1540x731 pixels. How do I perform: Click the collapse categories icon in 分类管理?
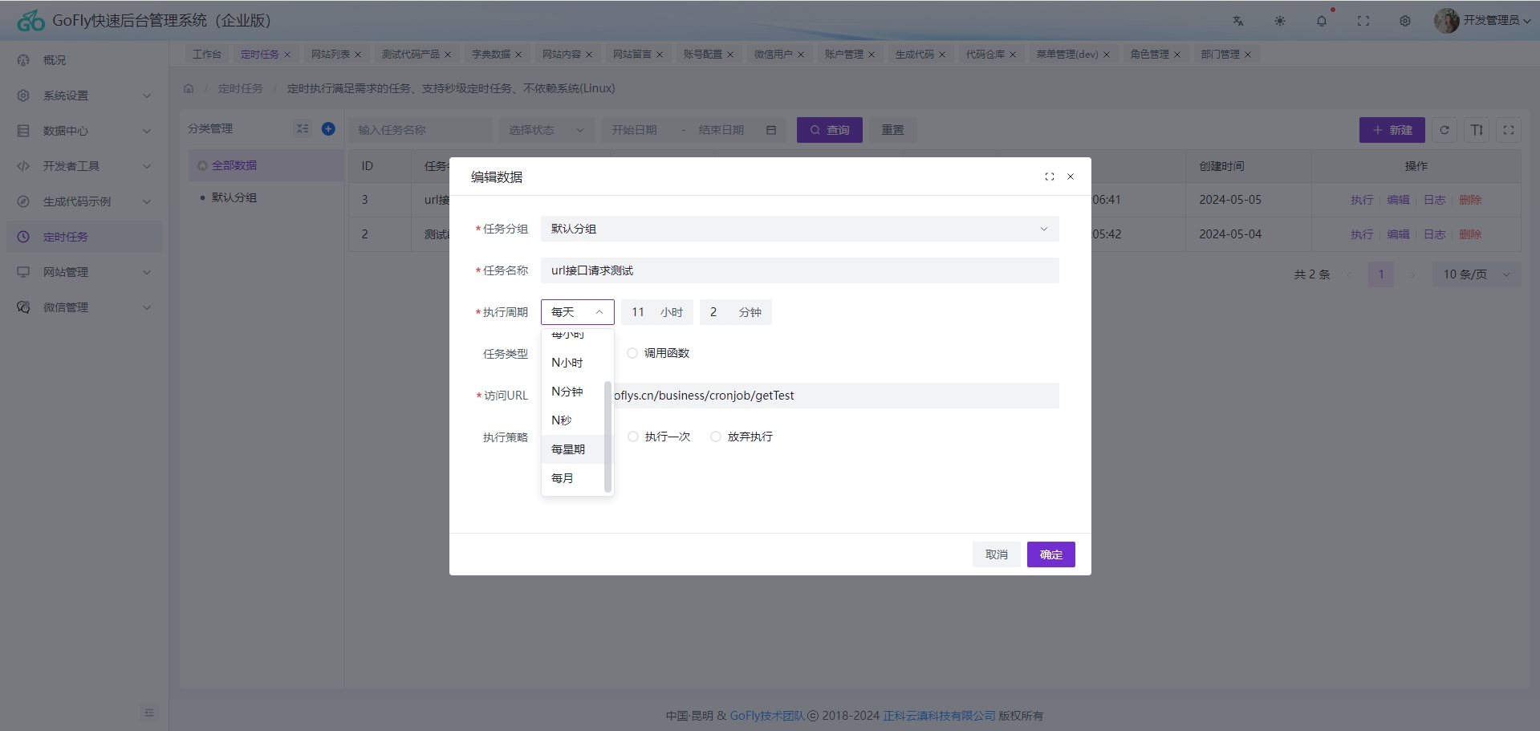click(303, 128)
